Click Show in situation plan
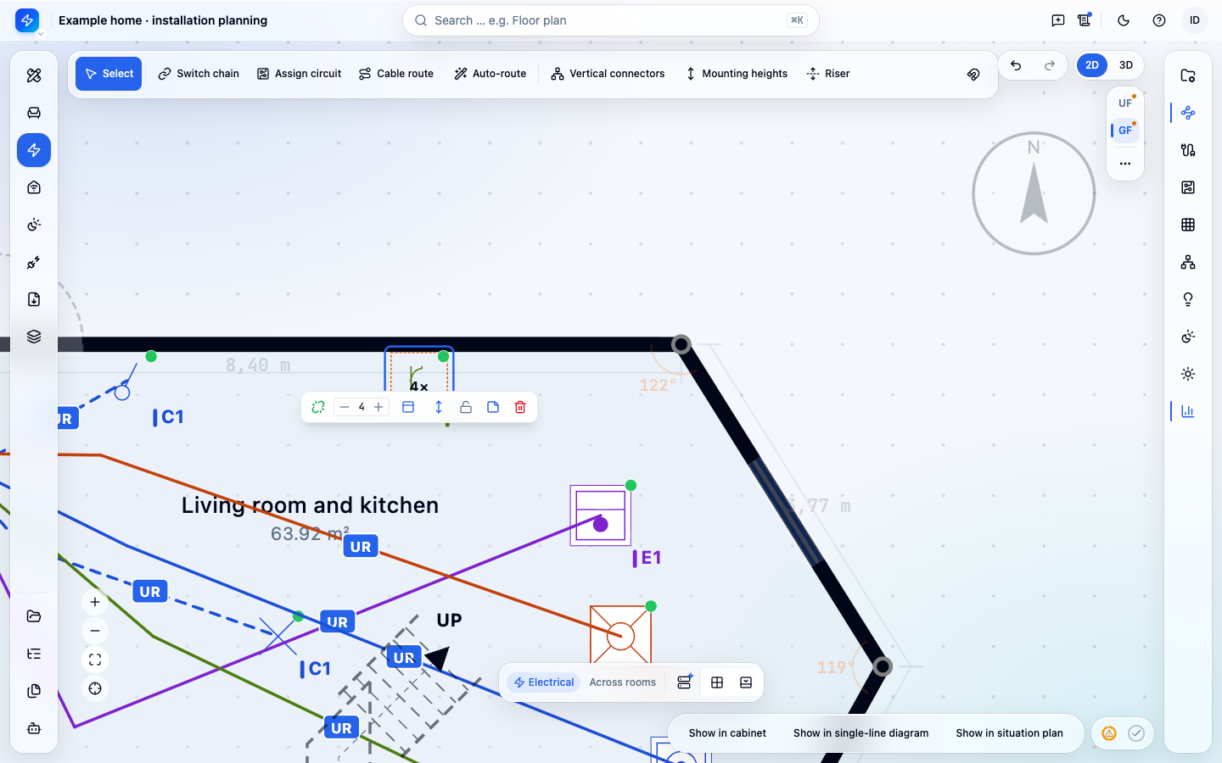The height and width of the screenshot is (763, 1222). (1009, 733)
